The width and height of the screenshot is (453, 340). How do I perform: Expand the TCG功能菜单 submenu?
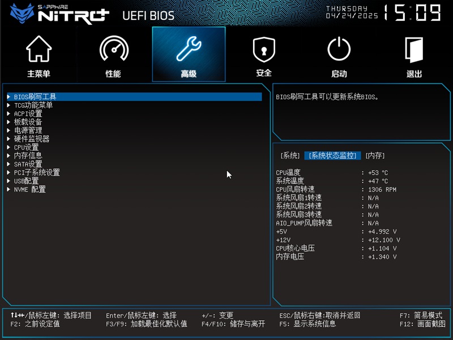(x=33, y=105)
